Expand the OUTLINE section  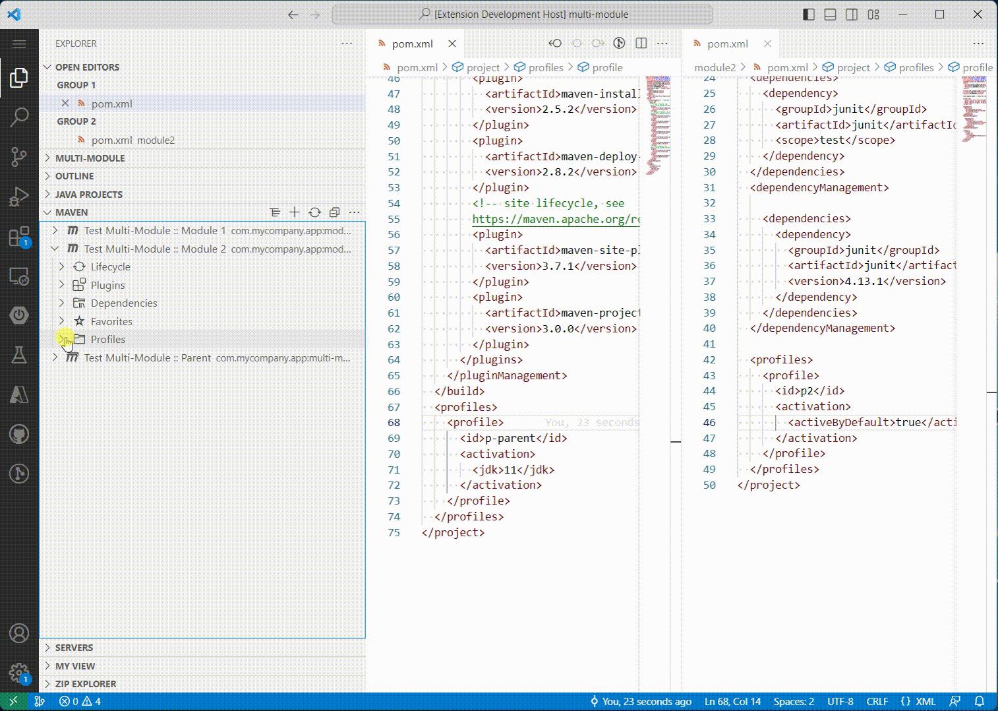(x=74, y=176)
